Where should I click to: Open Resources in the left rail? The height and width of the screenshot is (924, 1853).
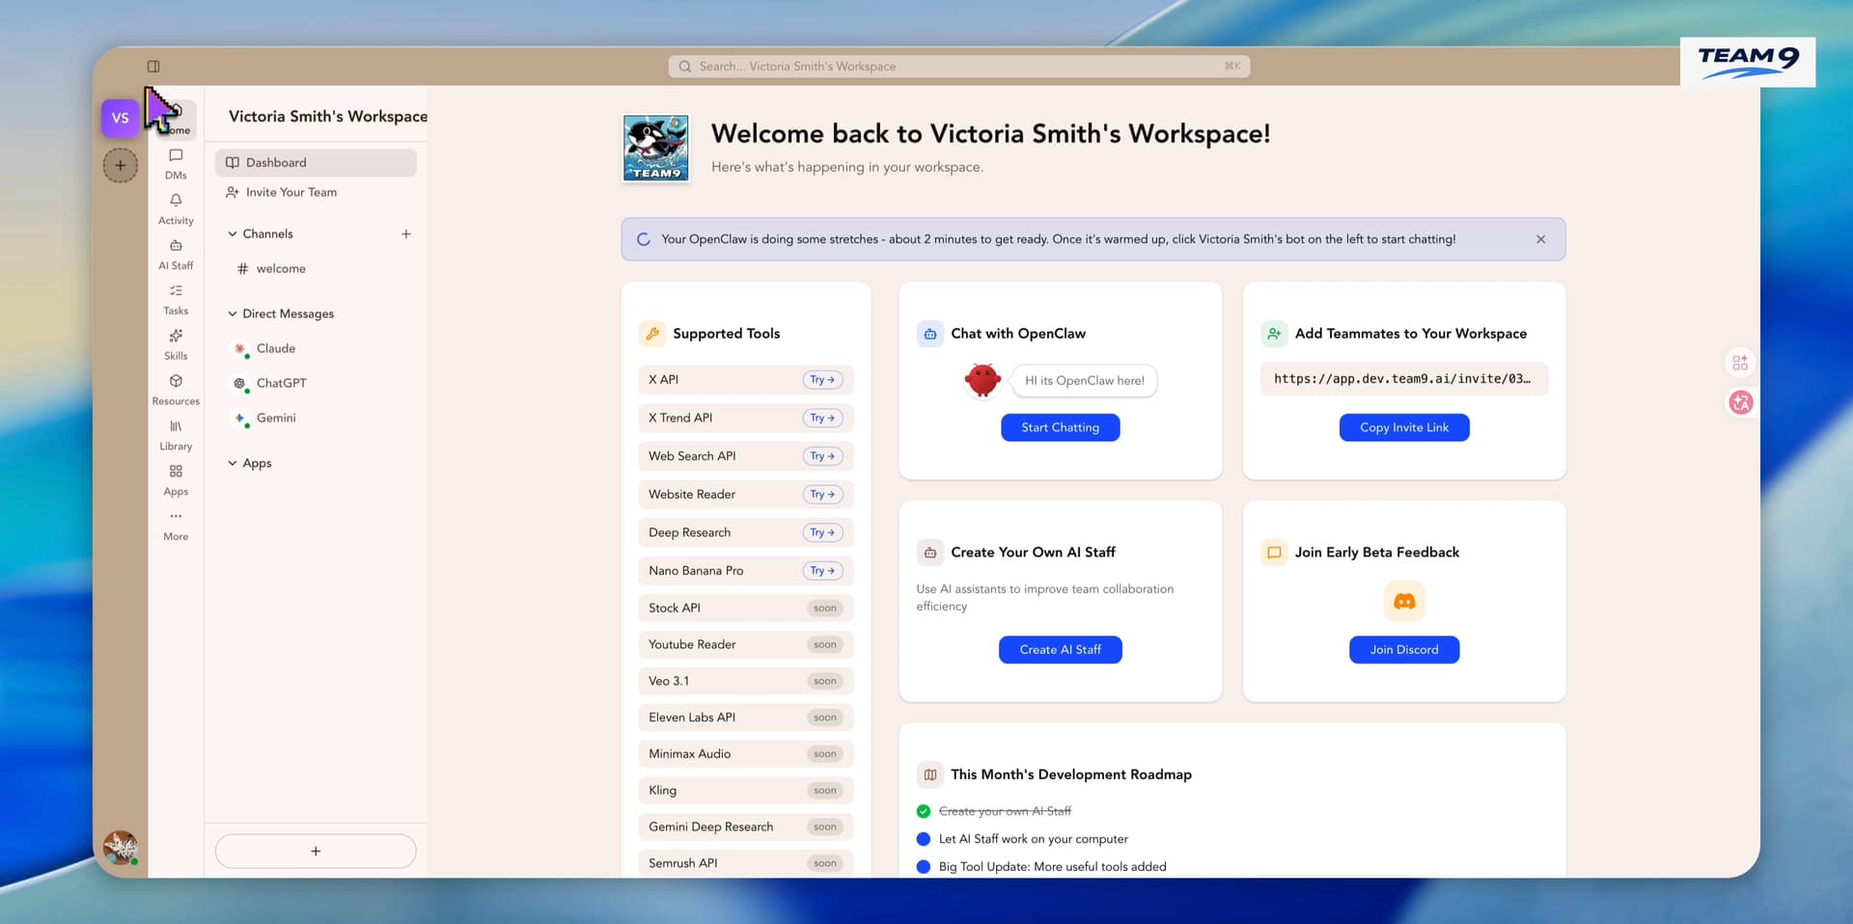click(176, 391)
